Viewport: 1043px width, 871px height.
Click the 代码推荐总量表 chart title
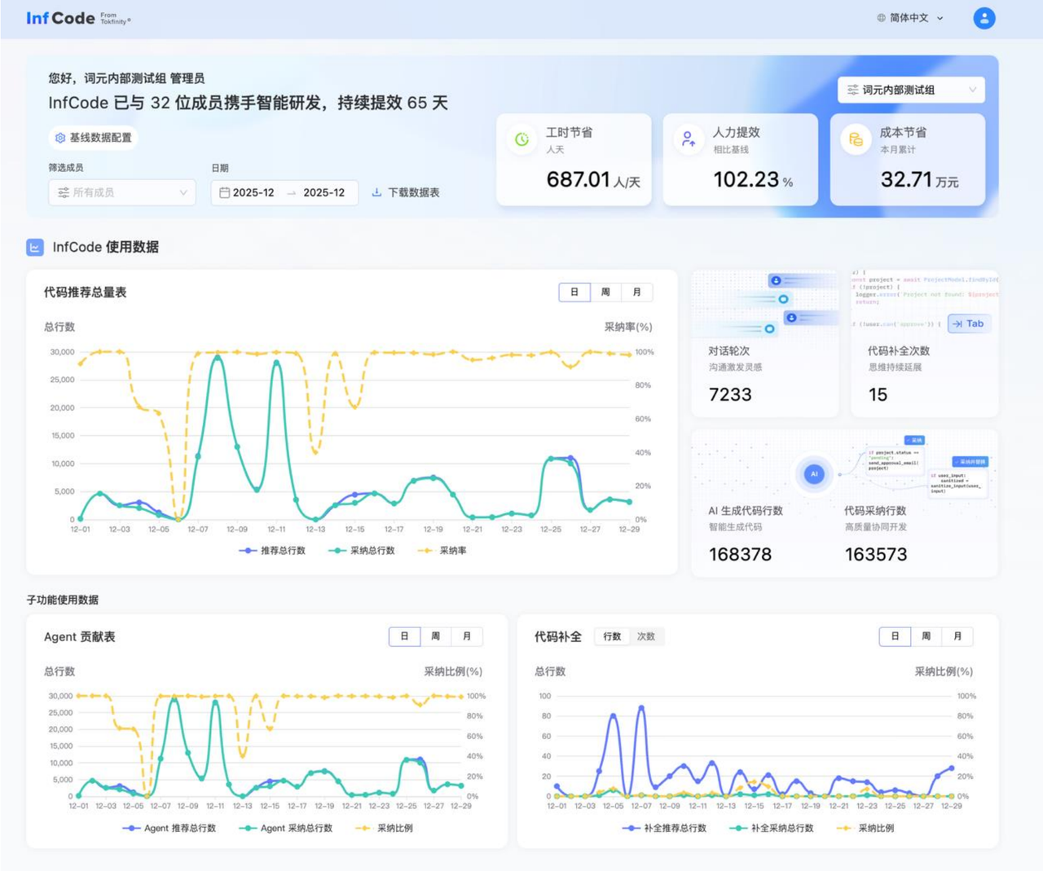[85, 292]
